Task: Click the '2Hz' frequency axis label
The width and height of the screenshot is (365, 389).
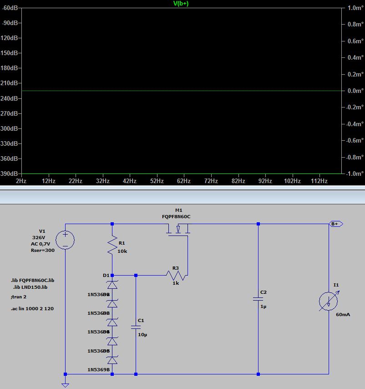Action: point(21,181)
